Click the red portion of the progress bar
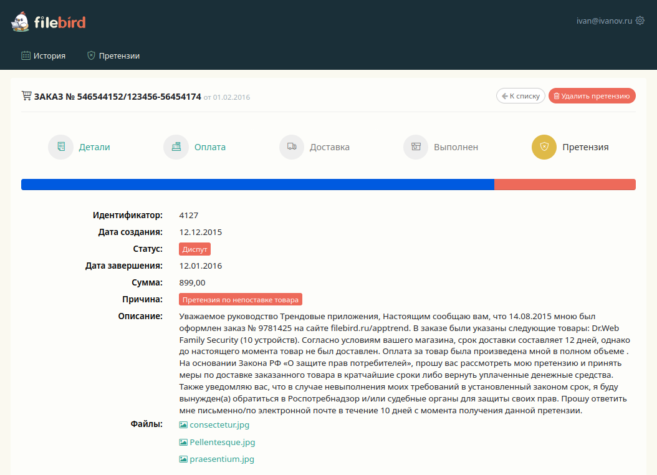 tap(565, 185)
